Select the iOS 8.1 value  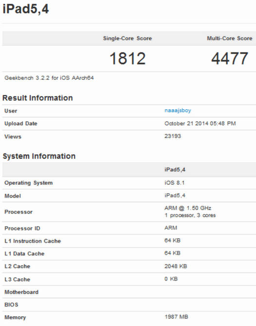click(174, 183)
